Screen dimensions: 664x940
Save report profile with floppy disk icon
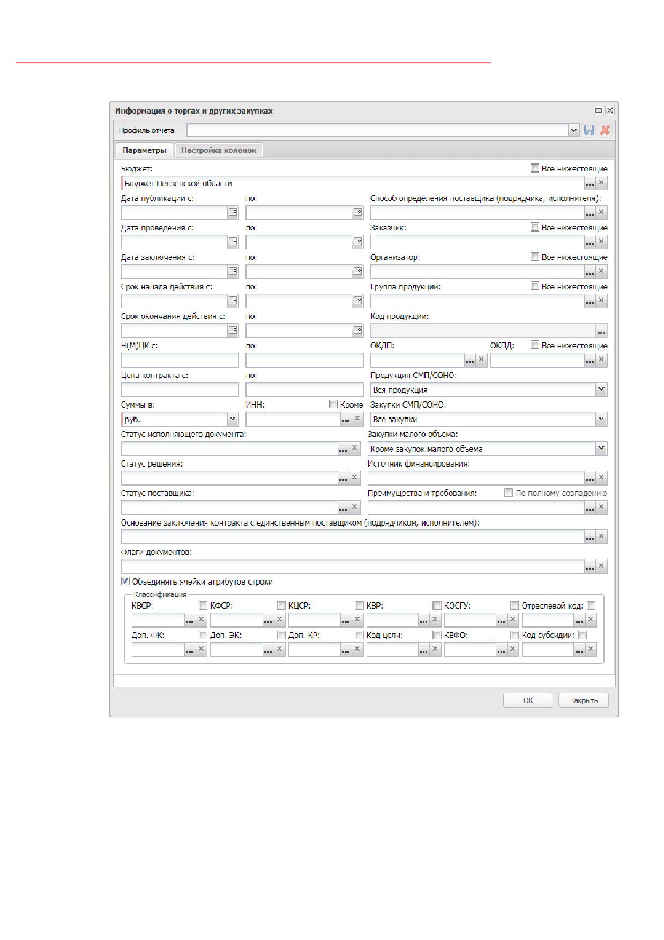coord(589,130)
